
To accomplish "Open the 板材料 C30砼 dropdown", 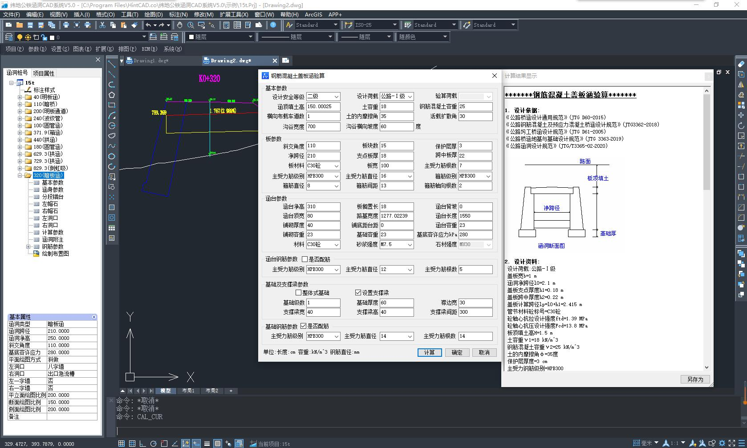I will coord(336,166).
